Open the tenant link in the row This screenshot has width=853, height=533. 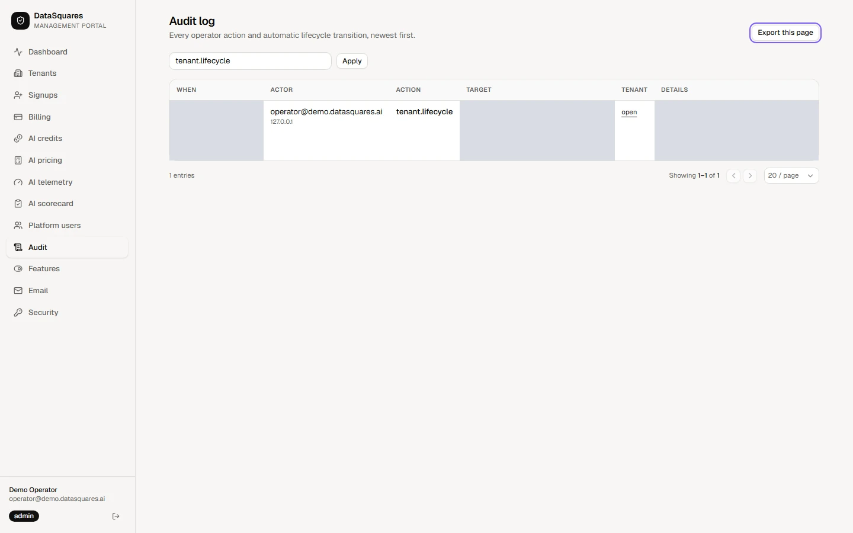[629, 113]
